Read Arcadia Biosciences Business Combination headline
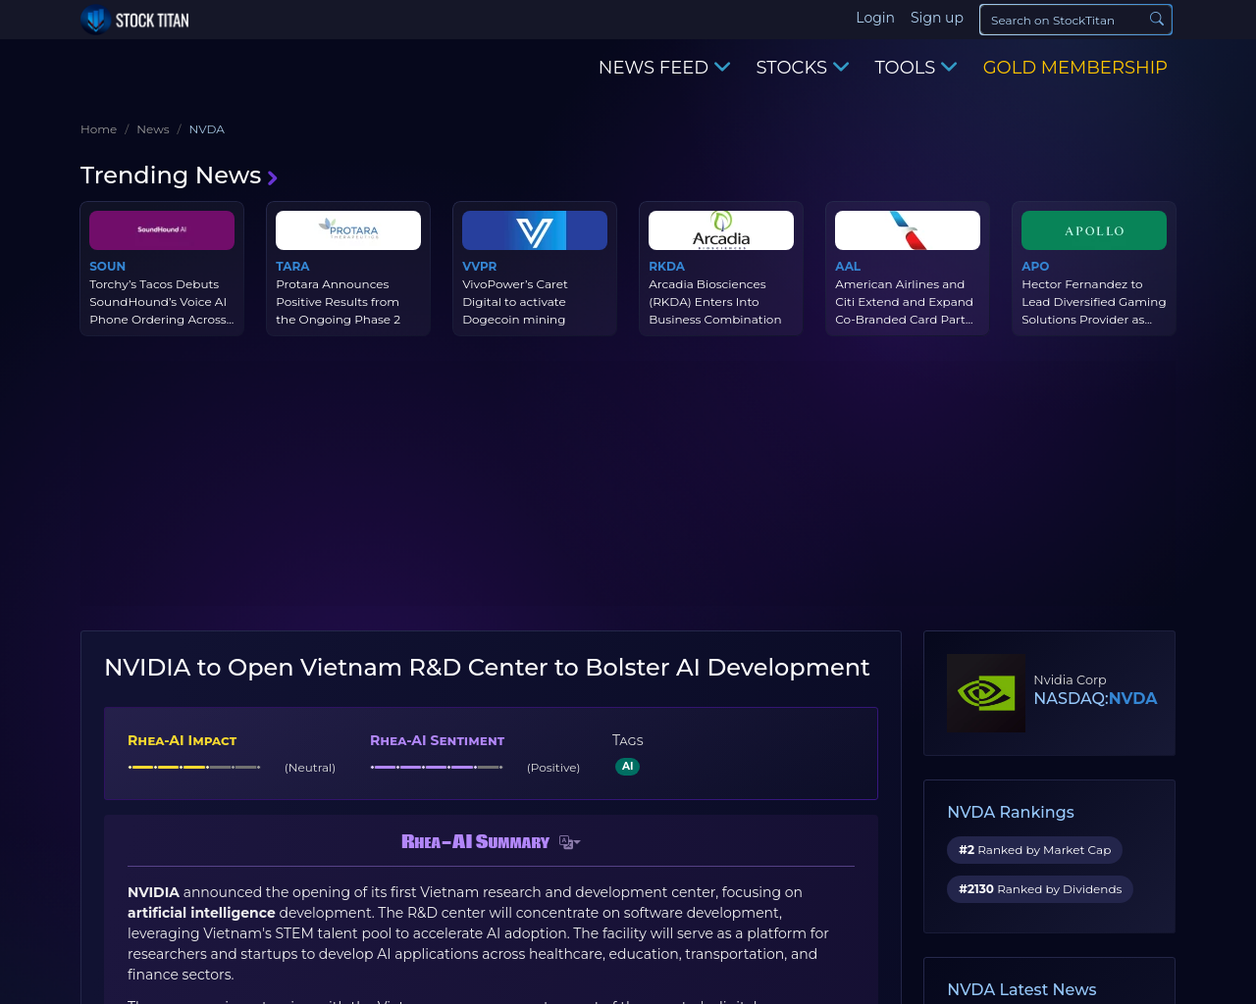 [715, 302]
